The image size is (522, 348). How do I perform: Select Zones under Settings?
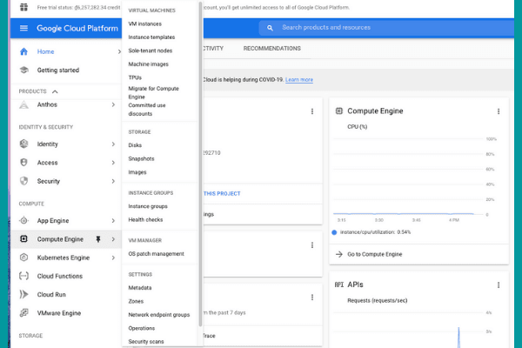point(136,301)
